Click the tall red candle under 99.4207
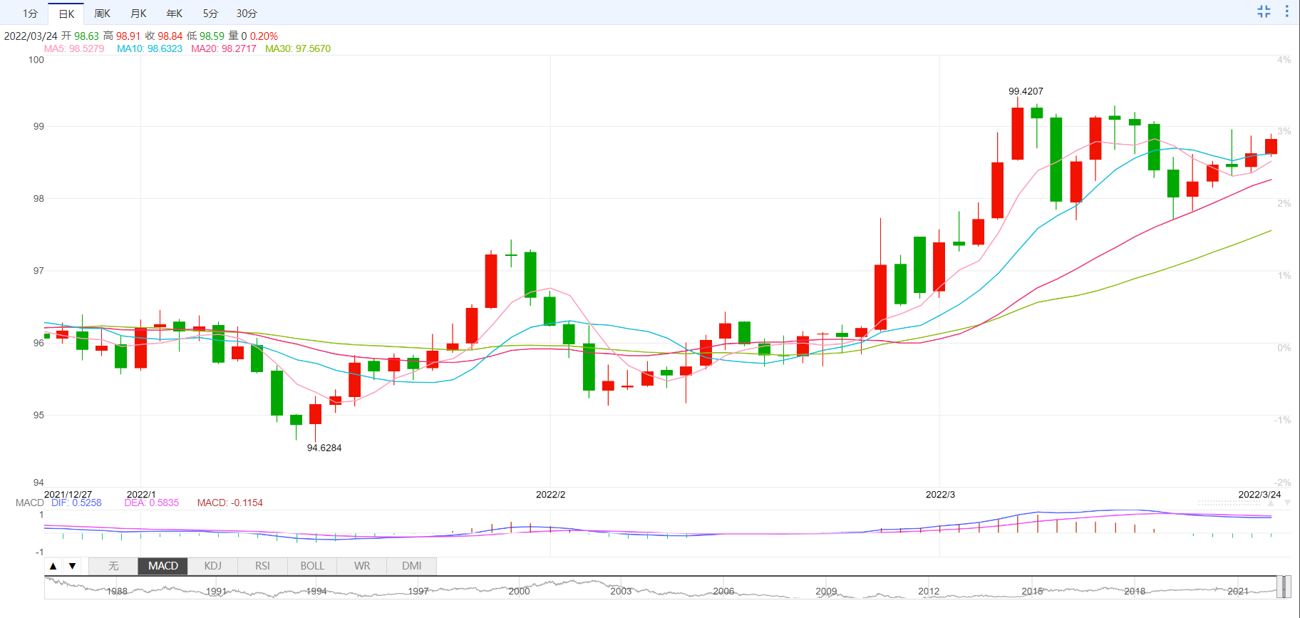 pyautogui.click(x=1017, y=133)
